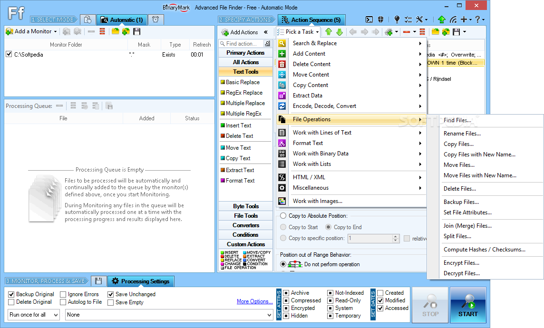Choose Rename Files... from submenu
Viewport: 544px width, 328px height.
(462, 134)
